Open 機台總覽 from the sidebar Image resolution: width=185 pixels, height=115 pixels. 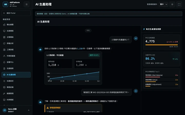tap(16, 25)
